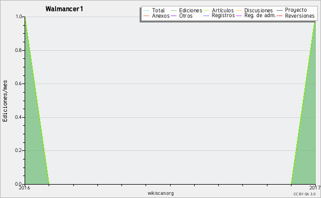This screenshot has width=321, height=198.
Task: Click the Ediciones/mes axis label
Action: click(x=5, y=101)
